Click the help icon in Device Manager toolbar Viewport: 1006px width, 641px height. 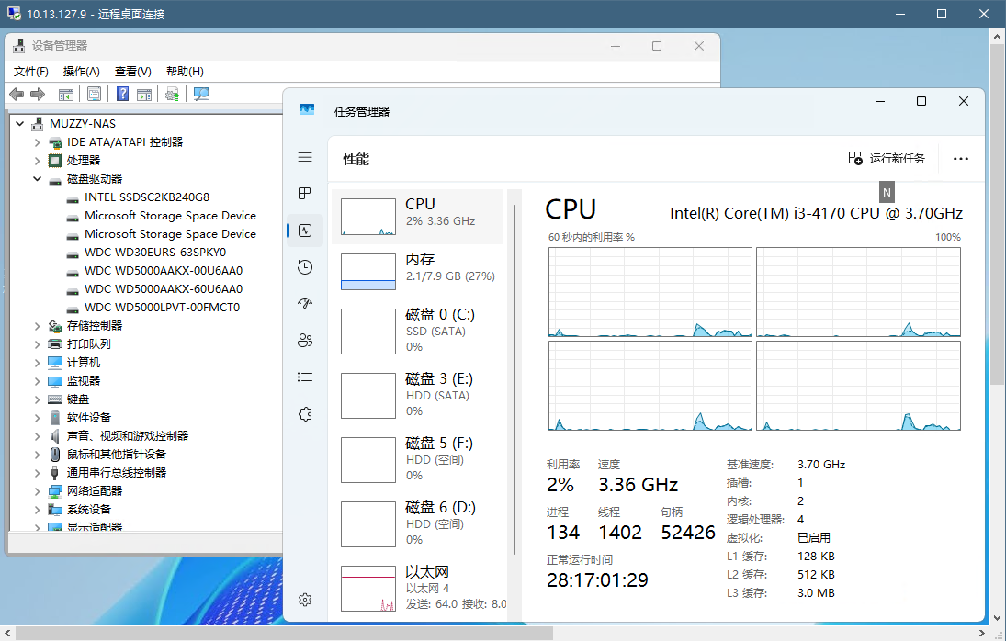(x=121, y=94)
